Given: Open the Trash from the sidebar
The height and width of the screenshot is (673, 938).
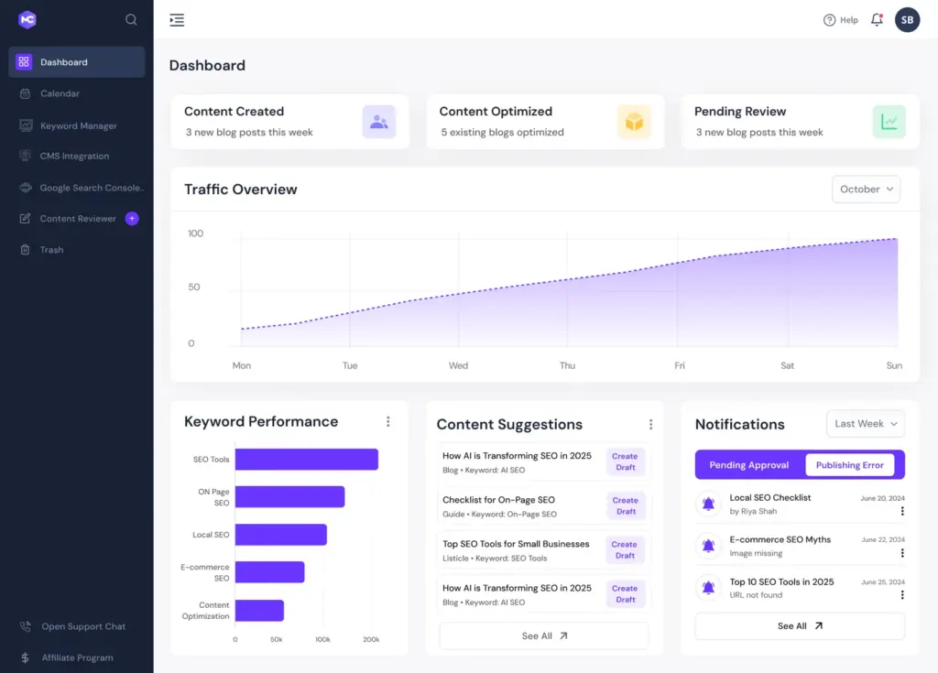Looking at the screenshot, I should pyautogui.click(x=50, y=249).
